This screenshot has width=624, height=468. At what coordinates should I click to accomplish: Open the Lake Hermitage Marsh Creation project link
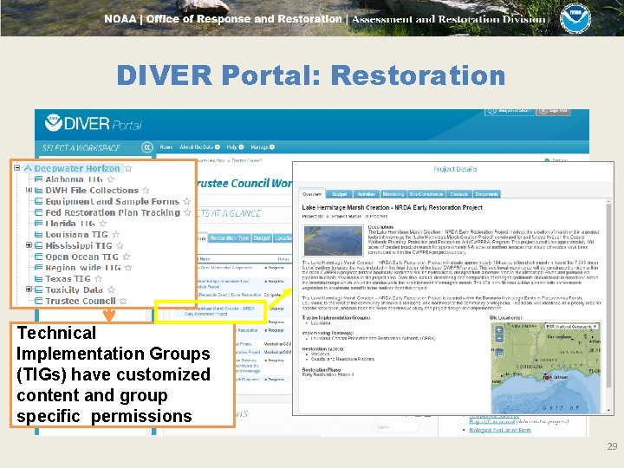220,311
